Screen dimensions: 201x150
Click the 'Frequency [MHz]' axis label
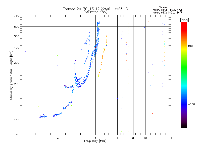[95, 141]
